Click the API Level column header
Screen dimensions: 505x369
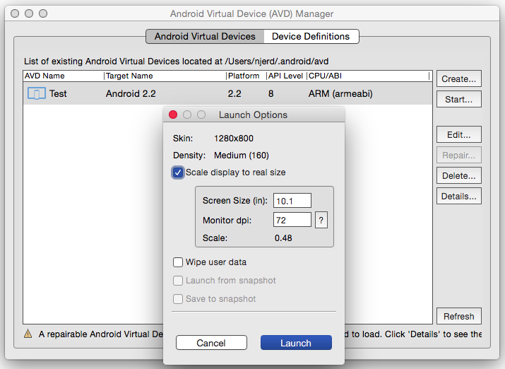pyautogui.click(x=285, y=76)
